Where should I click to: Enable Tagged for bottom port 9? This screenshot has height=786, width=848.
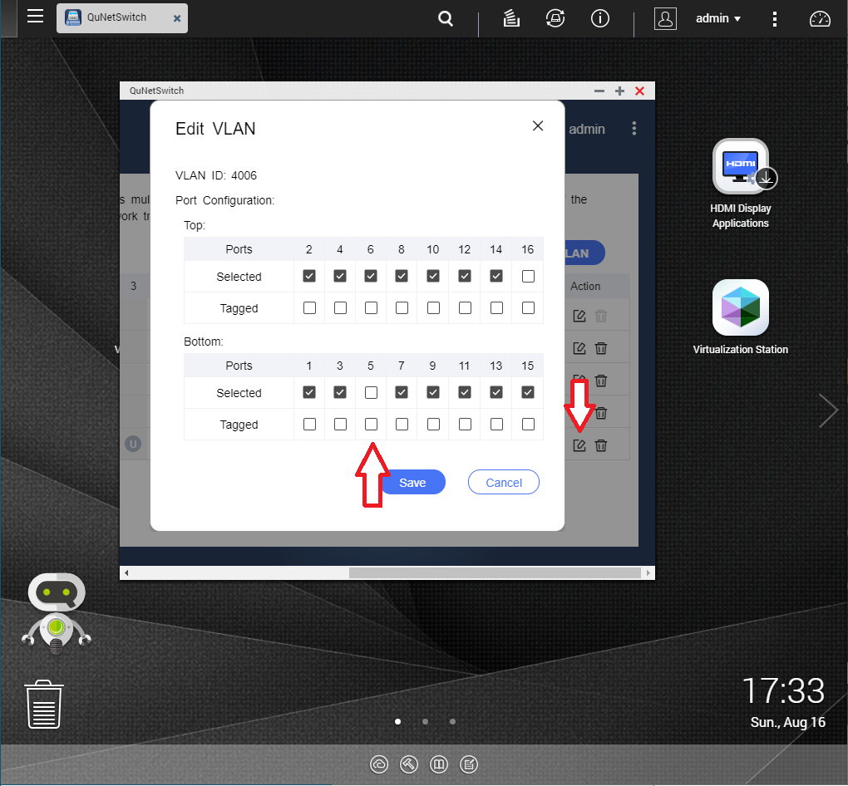click(433, 425)
